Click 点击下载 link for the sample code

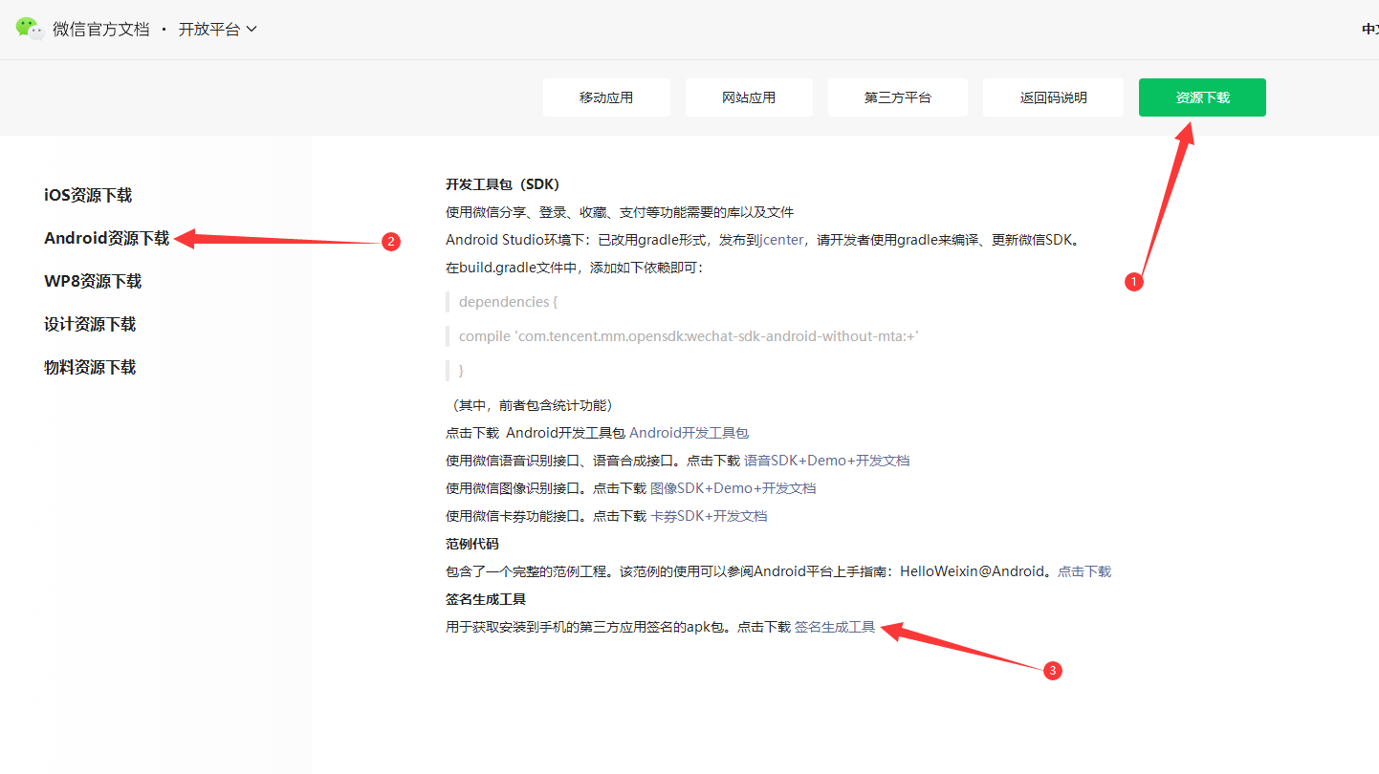point(1083,571)
